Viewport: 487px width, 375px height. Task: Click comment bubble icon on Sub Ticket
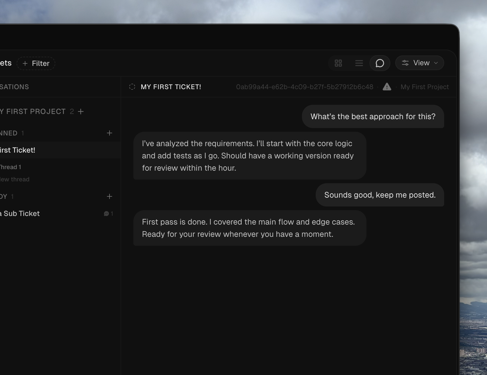[106, 214]
